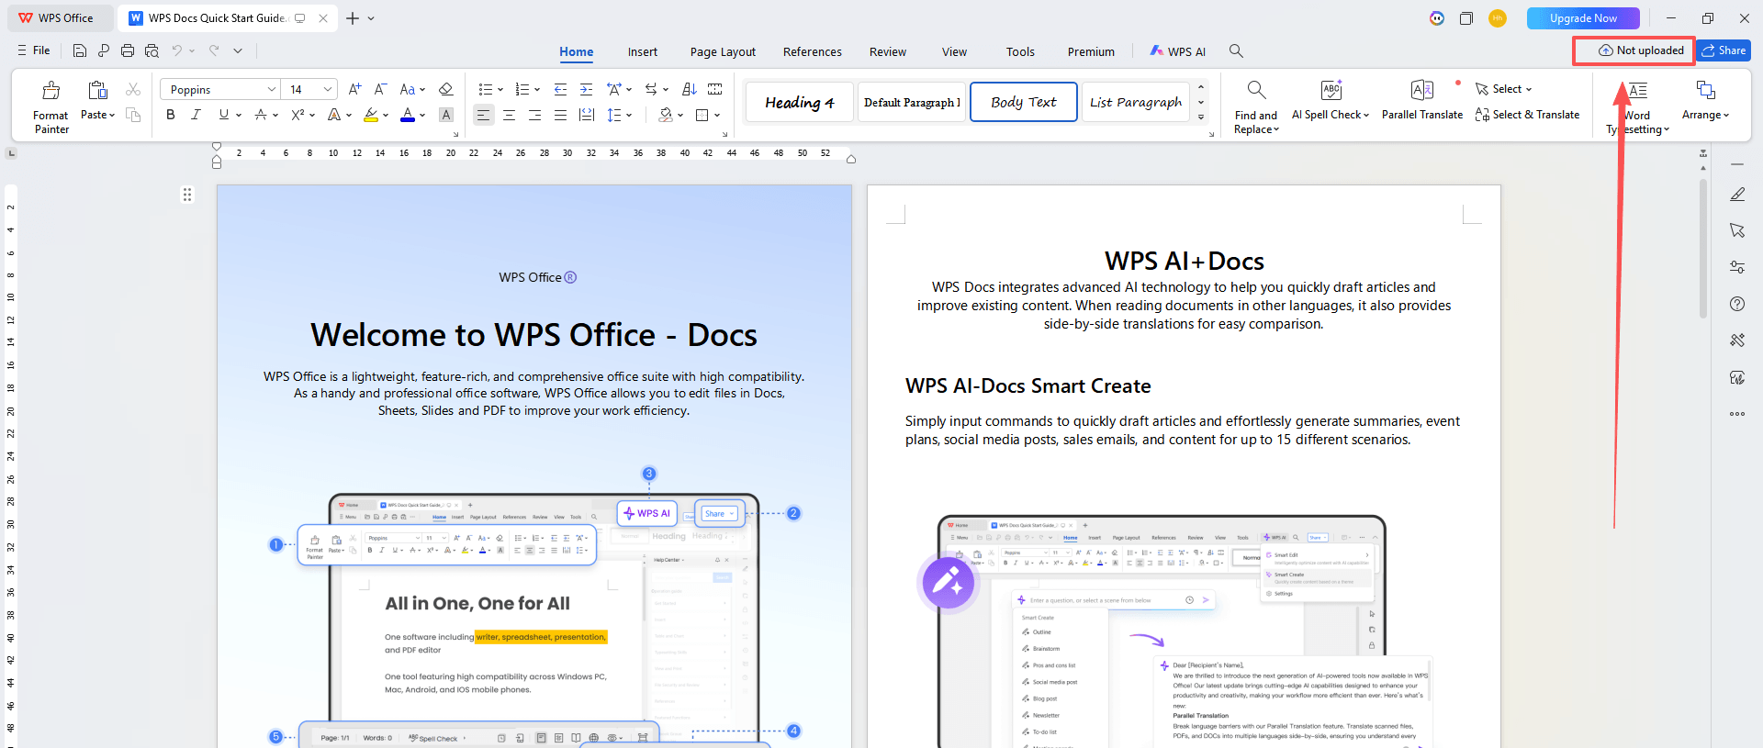The image size is (1763, 748).
Task: Select the Heading 4 style
Action: tap(800, 102)
